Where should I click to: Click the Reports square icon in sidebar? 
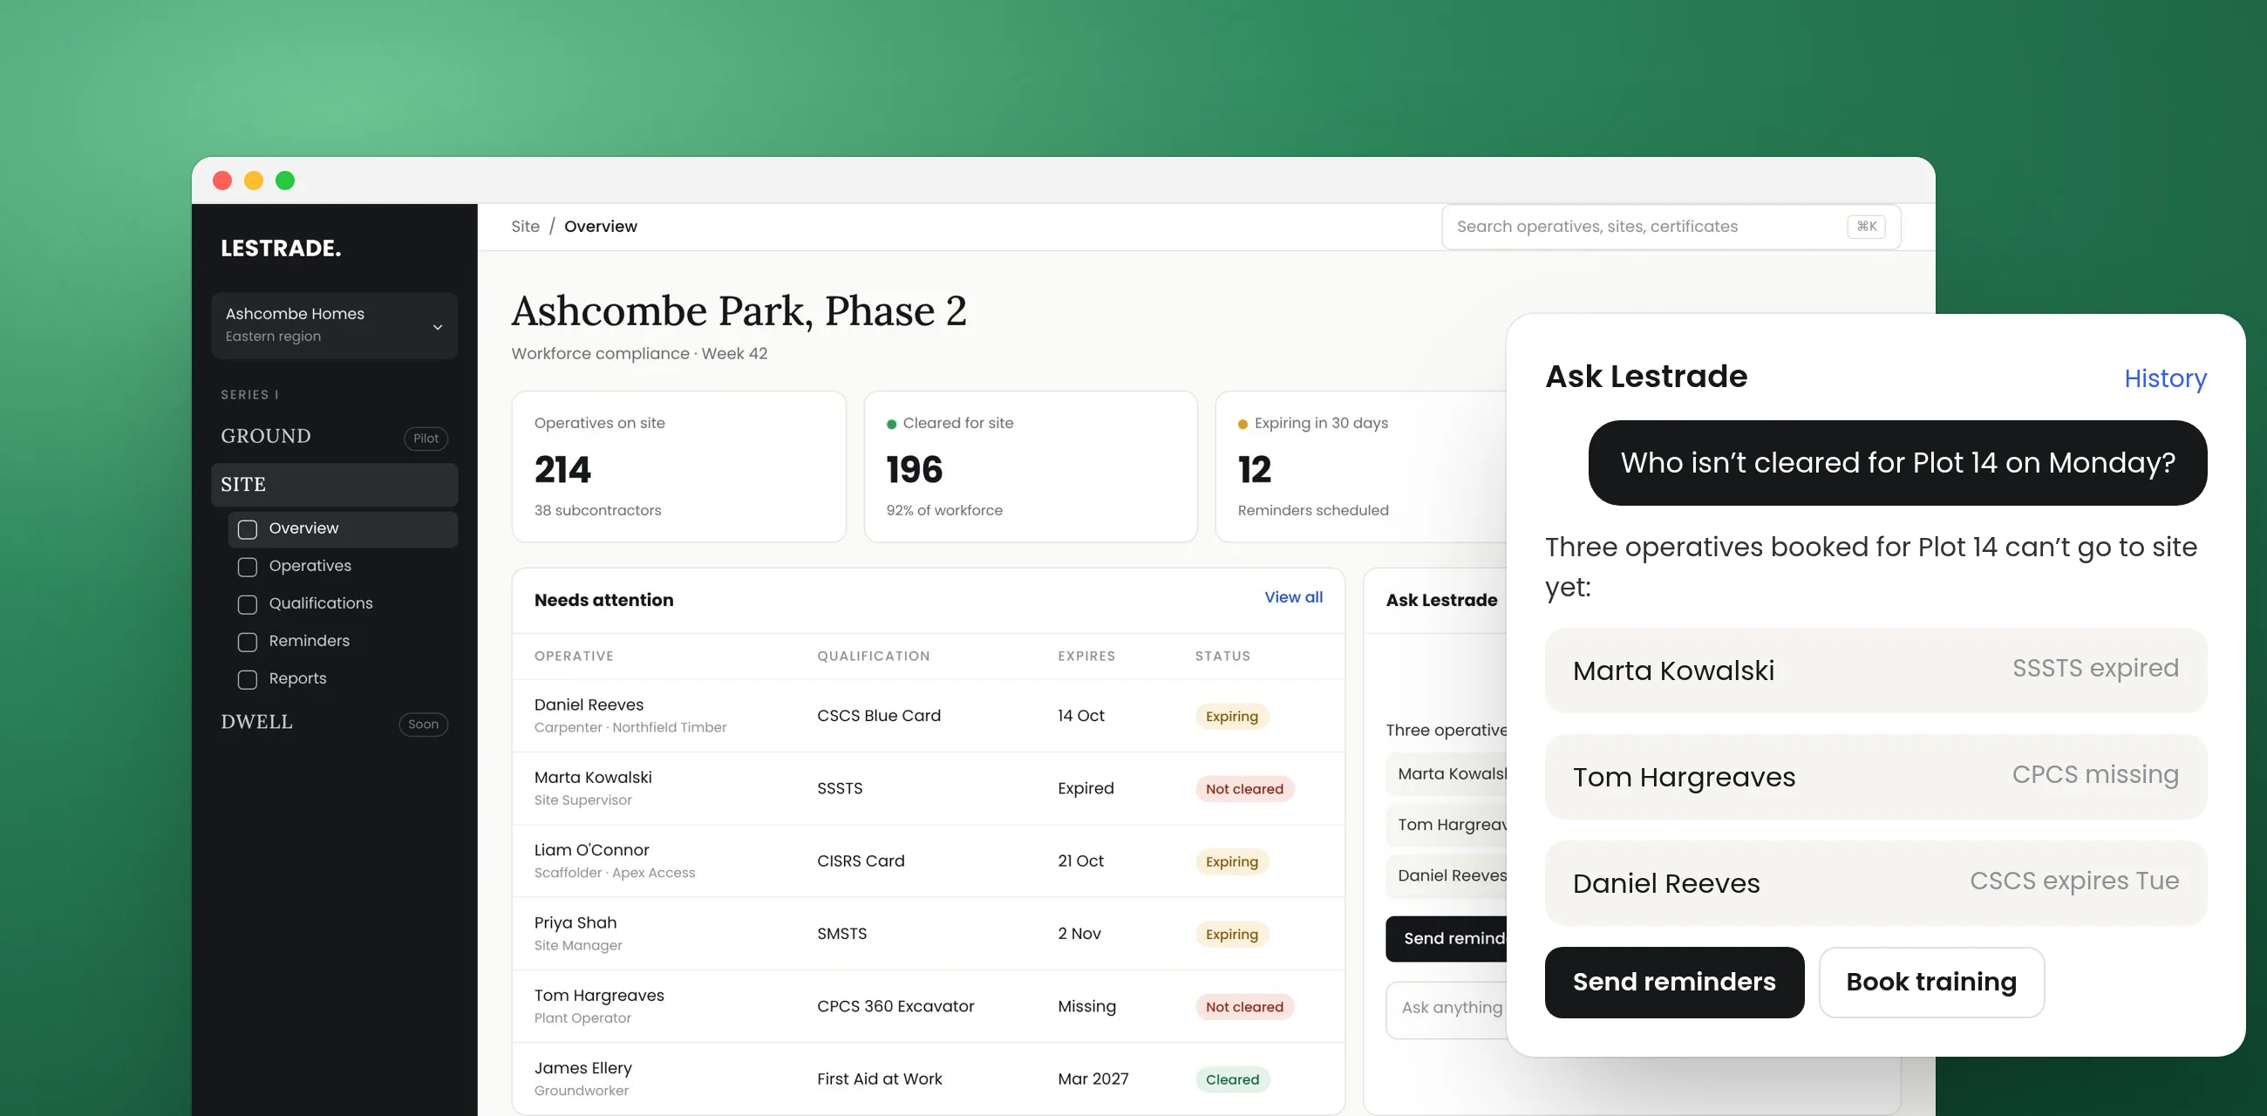[248, 679]
